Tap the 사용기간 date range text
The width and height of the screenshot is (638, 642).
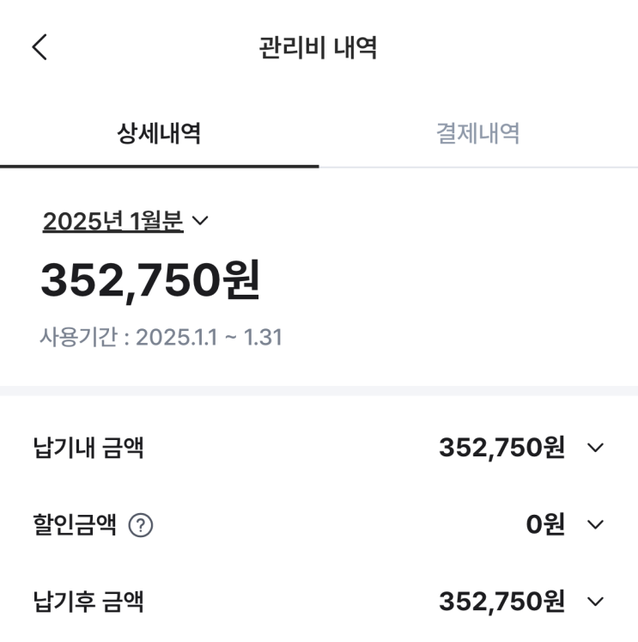(161, 337)
